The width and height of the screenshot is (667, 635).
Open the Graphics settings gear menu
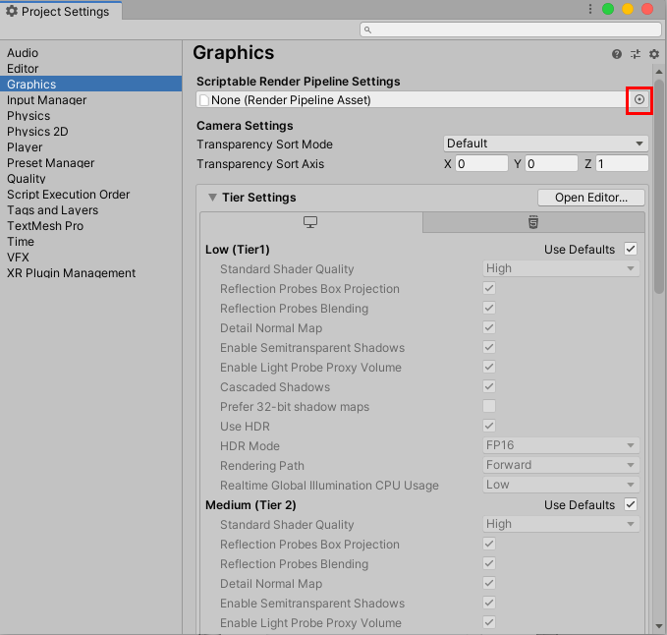[x=653, y=54]
